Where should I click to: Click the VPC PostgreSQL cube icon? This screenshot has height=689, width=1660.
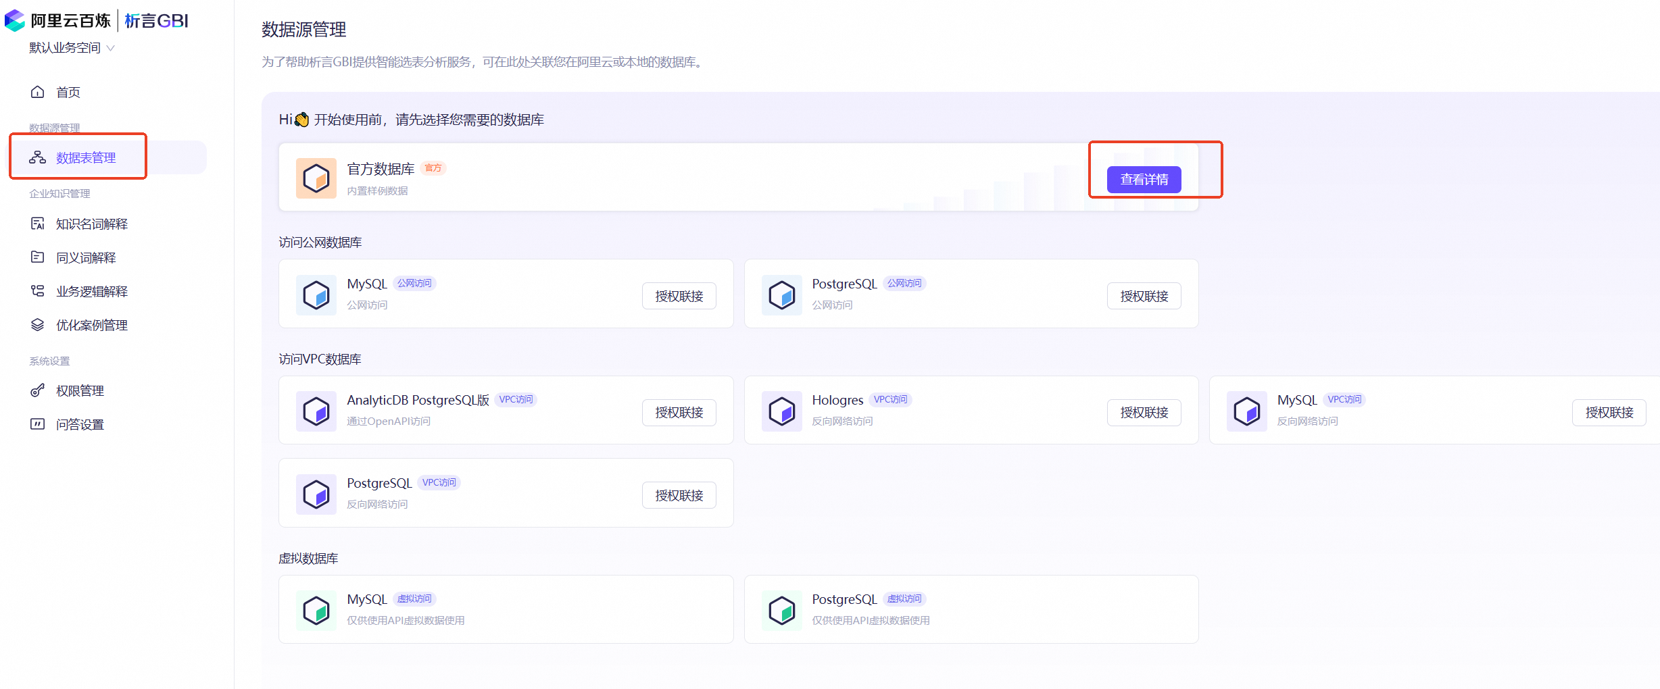[316, 494]
